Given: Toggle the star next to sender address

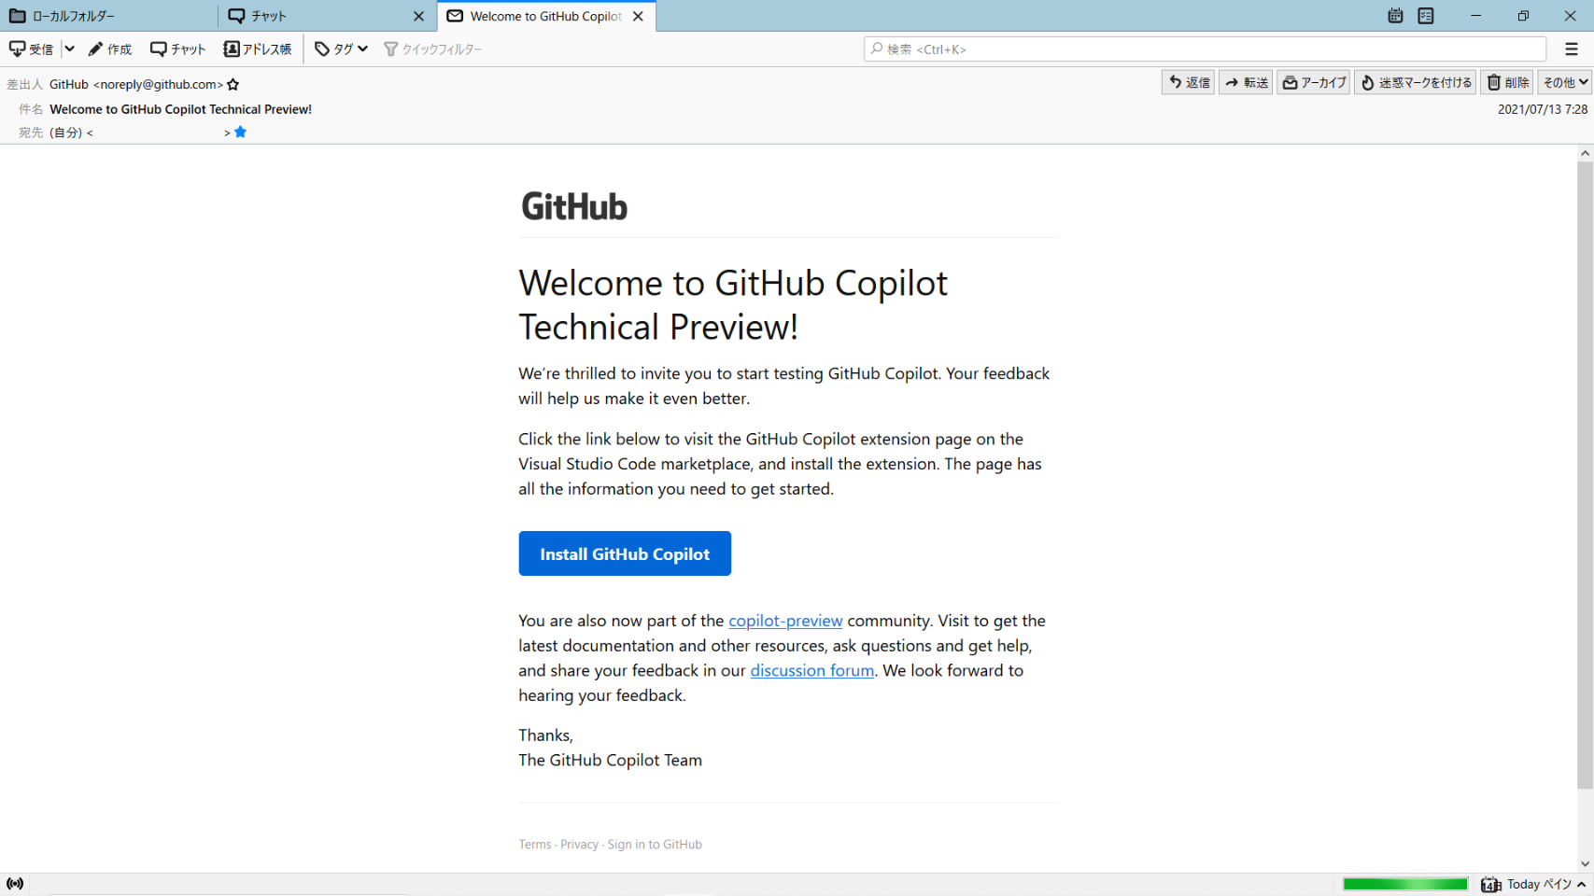Looking at the screenshot, I should [x=233, y=85].
